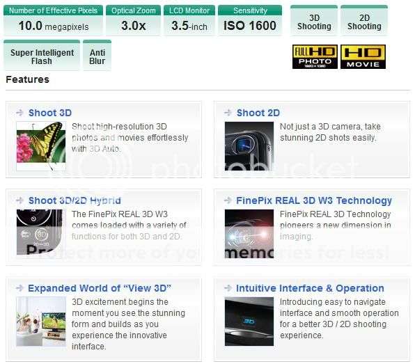This screenshot has width=415, height=364.
Task: Click the Features section heading
Action: (28, 79)
